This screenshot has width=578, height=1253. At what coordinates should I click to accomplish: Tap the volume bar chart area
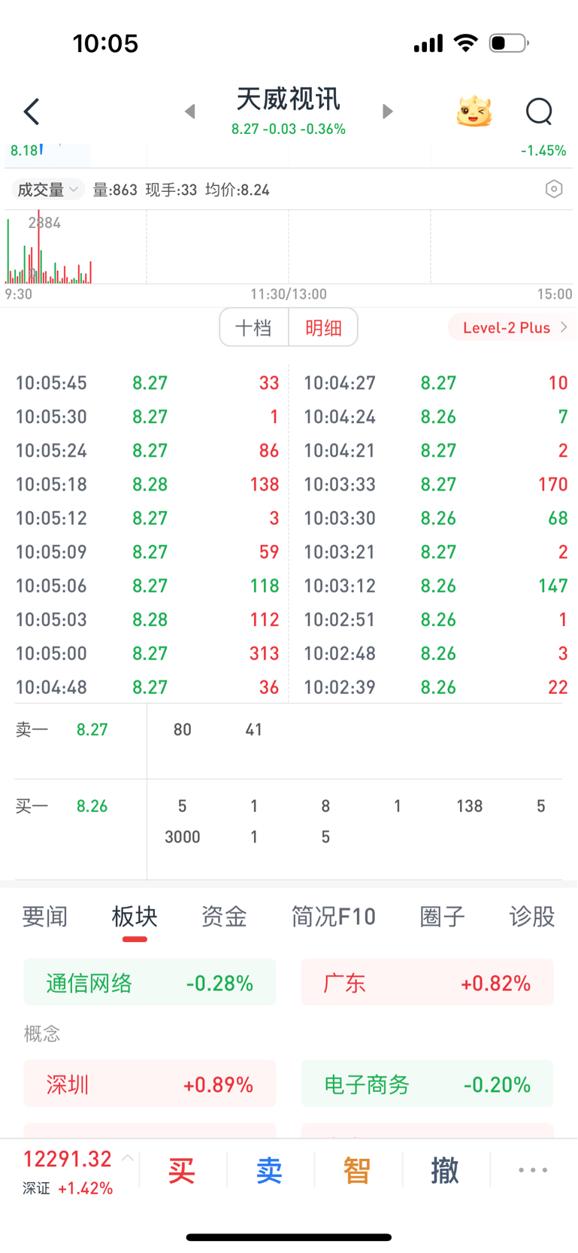coord(289,247)
